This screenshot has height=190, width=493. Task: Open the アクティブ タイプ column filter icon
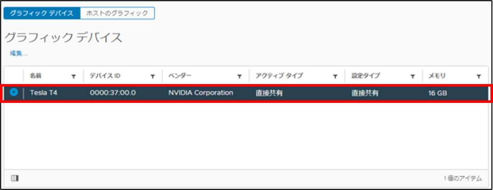pos(335,76)
